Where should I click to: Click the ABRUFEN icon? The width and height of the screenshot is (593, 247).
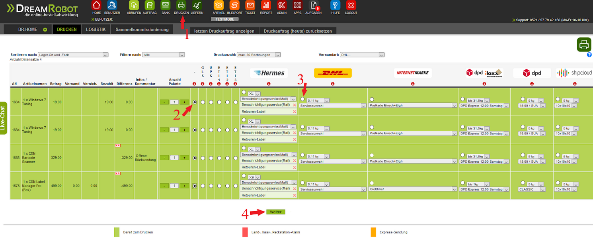134,5
